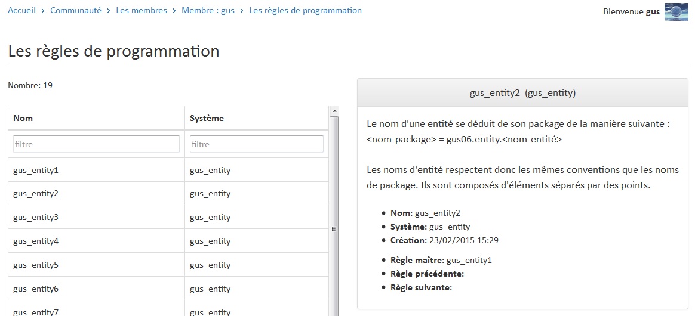Focus the Système column filter field
The width and height of the screenshot is (695, 316).
257,144
